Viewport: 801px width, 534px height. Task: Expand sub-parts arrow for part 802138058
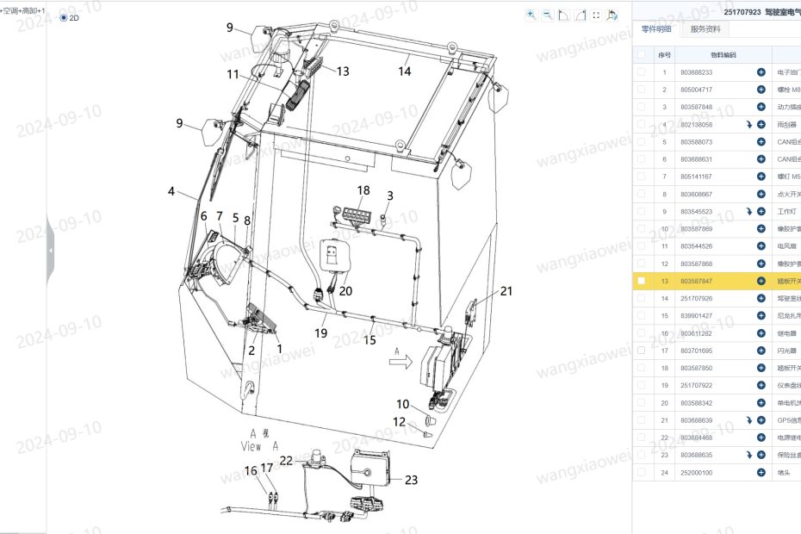749,125
